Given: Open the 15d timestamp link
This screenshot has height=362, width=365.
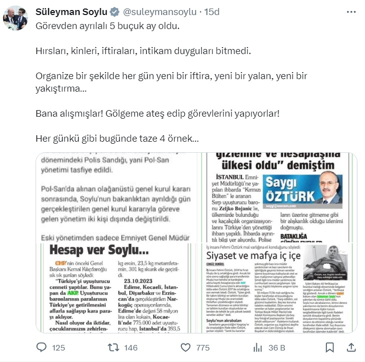Looking at the screenshot, I should pos(212,12).
